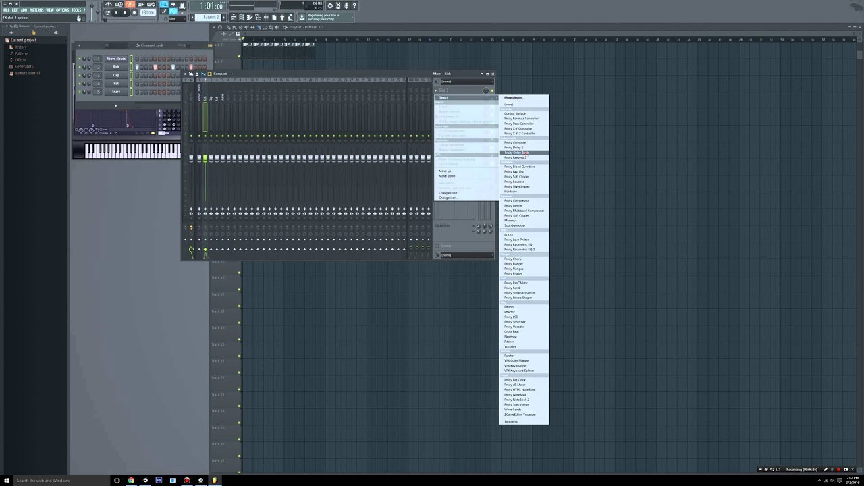The height and width of the screenshot is (486, 864).
Task: Open Chrome from the Windows taskbar
Action: [x=131, y=481]
